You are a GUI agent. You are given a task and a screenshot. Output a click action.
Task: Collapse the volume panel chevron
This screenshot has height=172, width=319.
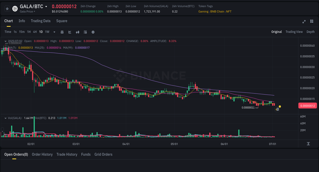pos(5,118)
